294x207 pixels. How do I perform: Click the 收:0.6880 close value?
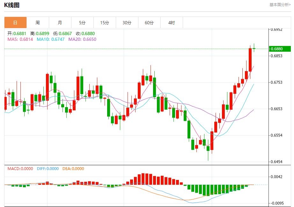pyautogui.click(x=85, y=33)
